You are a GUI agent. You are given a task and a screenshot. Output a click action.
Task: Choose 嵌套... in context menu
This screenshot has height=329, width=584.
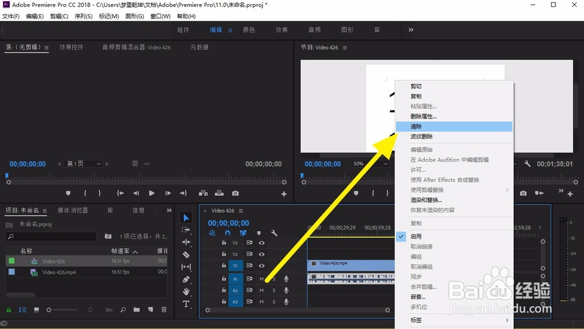(454, 297)
